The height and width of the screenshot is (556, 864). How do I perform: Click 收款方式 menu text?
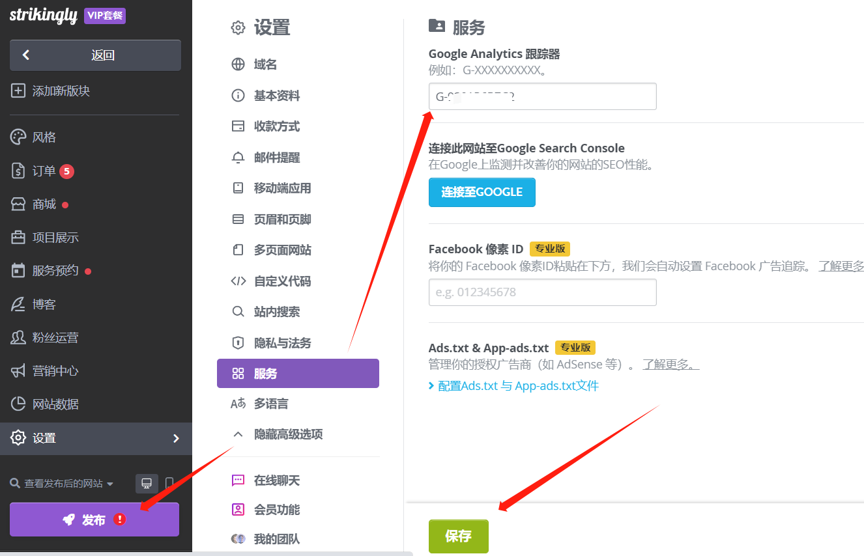pyautogui.click(x=277, y=126)
